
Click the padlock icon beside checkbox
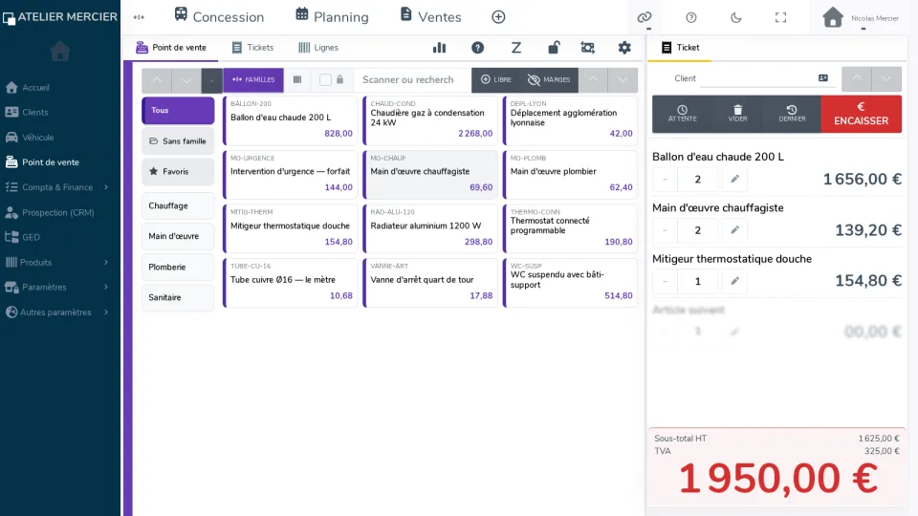(340, 79)
